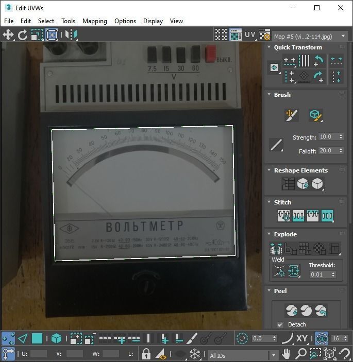Click the Pan view hand icon
This screenshot has height=362, width=353.
[286, 353]
